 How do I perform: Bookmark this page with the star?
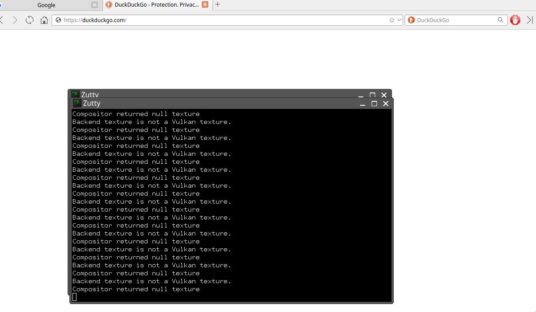click(x=392, y=20)
